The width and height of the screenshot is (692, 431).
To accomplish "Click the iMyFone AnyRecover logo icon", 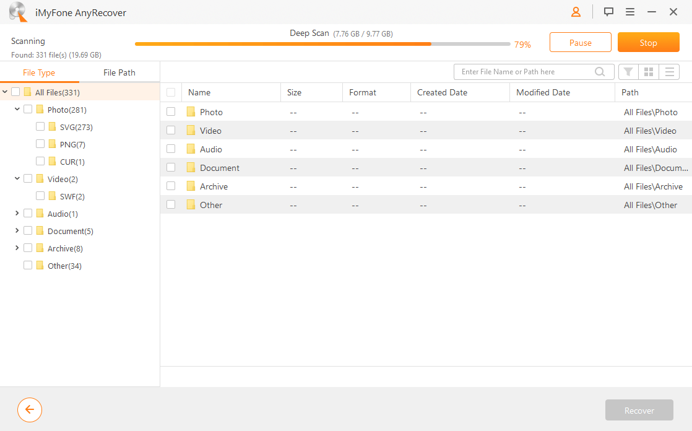I will pyautogui.click(x=18, y=12).
